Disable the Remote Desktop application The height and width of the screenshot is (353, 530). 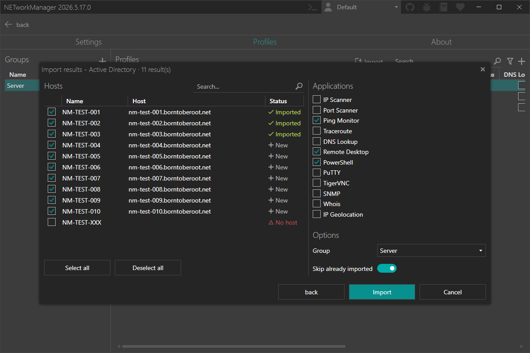(317, 152)
